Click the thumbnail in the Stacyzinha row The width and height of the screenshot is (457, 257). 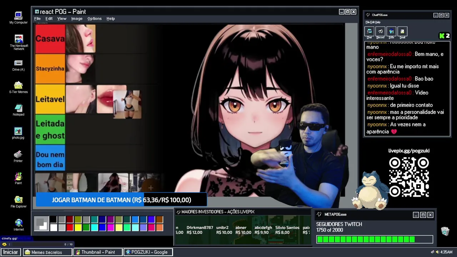(x=80, y=69)
